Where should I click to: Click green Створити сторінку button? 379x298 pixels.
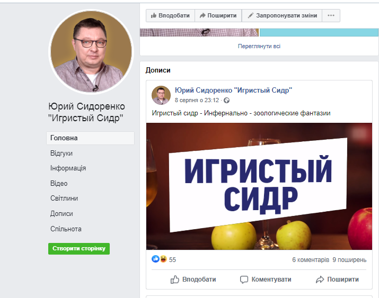79,249
